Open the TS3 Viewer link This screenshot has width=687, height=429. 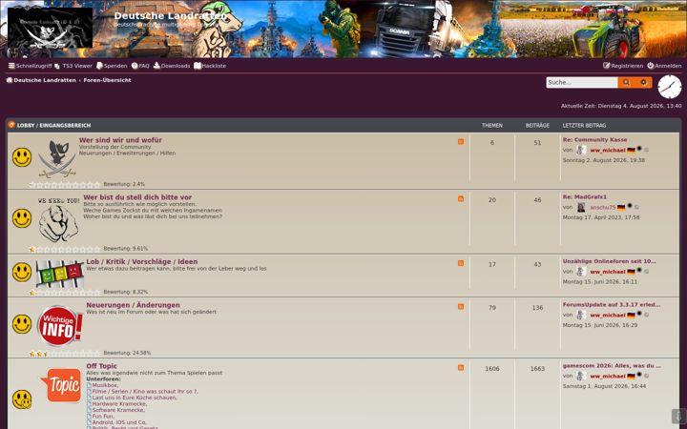[x=73, y=66]
